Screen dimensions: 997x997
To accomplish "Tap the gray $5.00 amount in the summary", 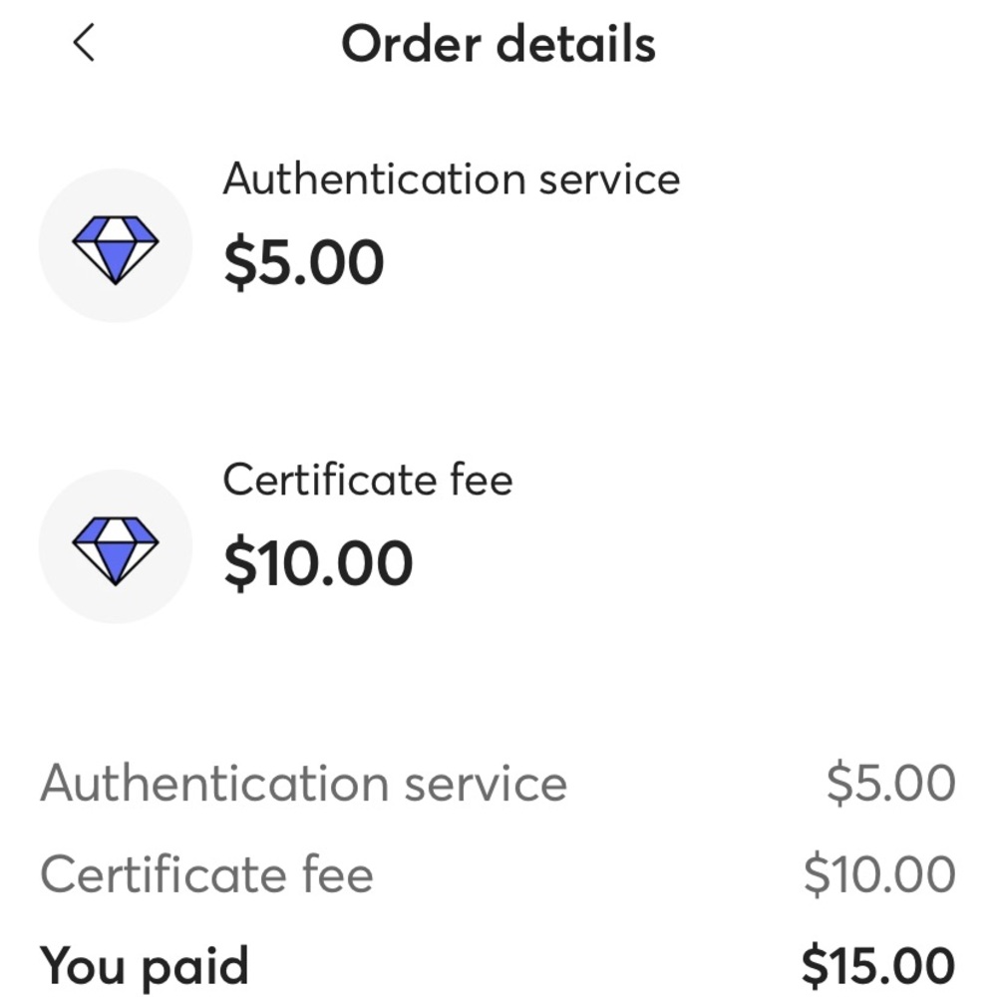I will click(890, 783).
